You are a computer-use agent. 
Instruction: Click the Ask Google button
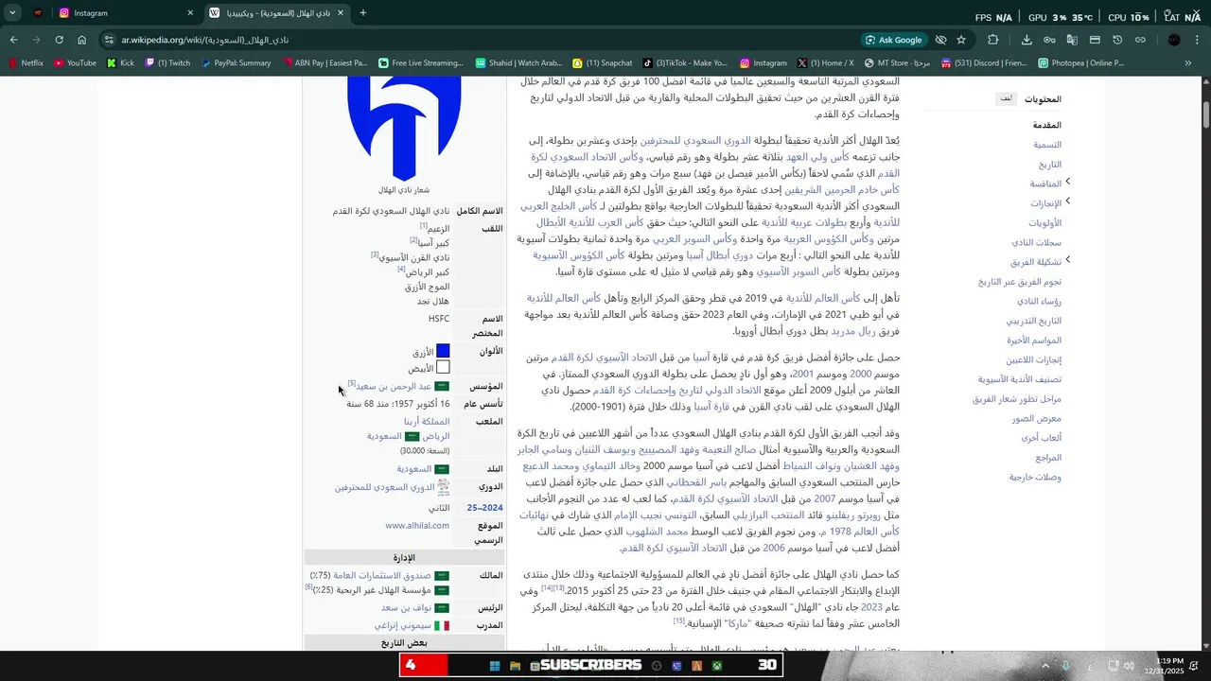pyautogui.click(x=894, y=40)
